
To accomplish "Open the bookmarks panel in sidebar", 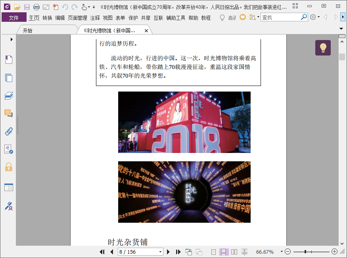I will 9,59.
